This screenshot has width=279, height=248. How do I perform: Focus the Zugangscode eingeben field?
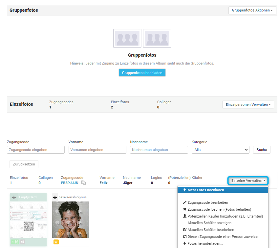[x=36, y=150]
